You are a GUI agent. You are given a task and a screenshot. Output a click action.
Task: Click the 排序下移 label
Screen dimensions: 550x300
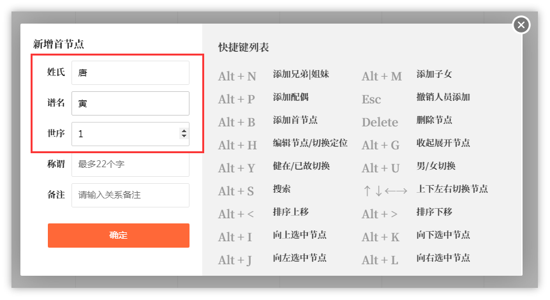pos(435,212)
